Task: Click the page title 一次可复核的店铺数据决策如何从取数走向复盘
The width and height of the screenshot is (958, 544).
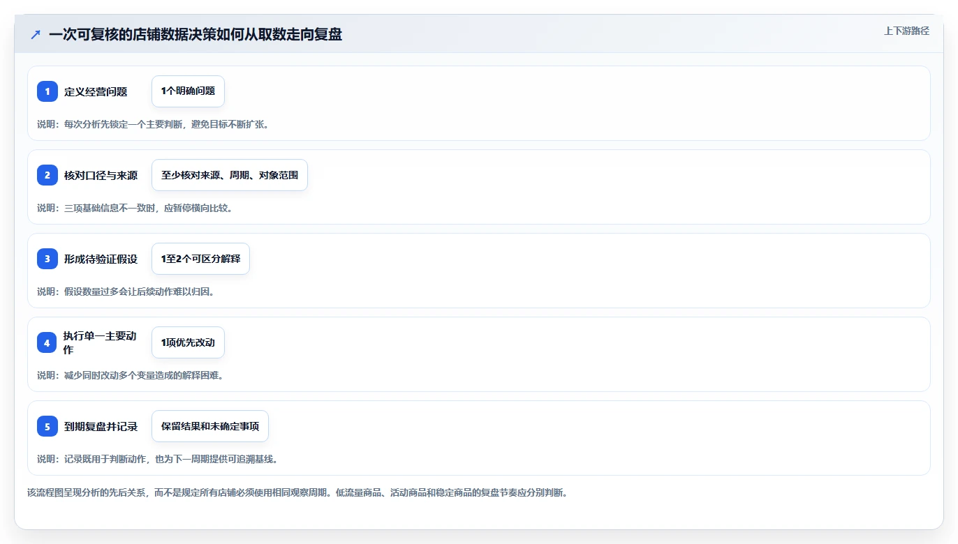Action: (x=196, y=34)
